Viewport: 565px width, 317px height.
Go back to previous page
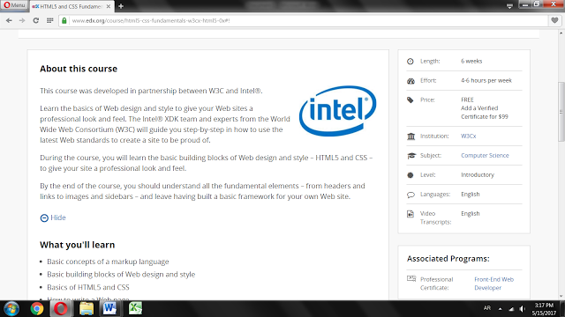[x=9, y=20]
